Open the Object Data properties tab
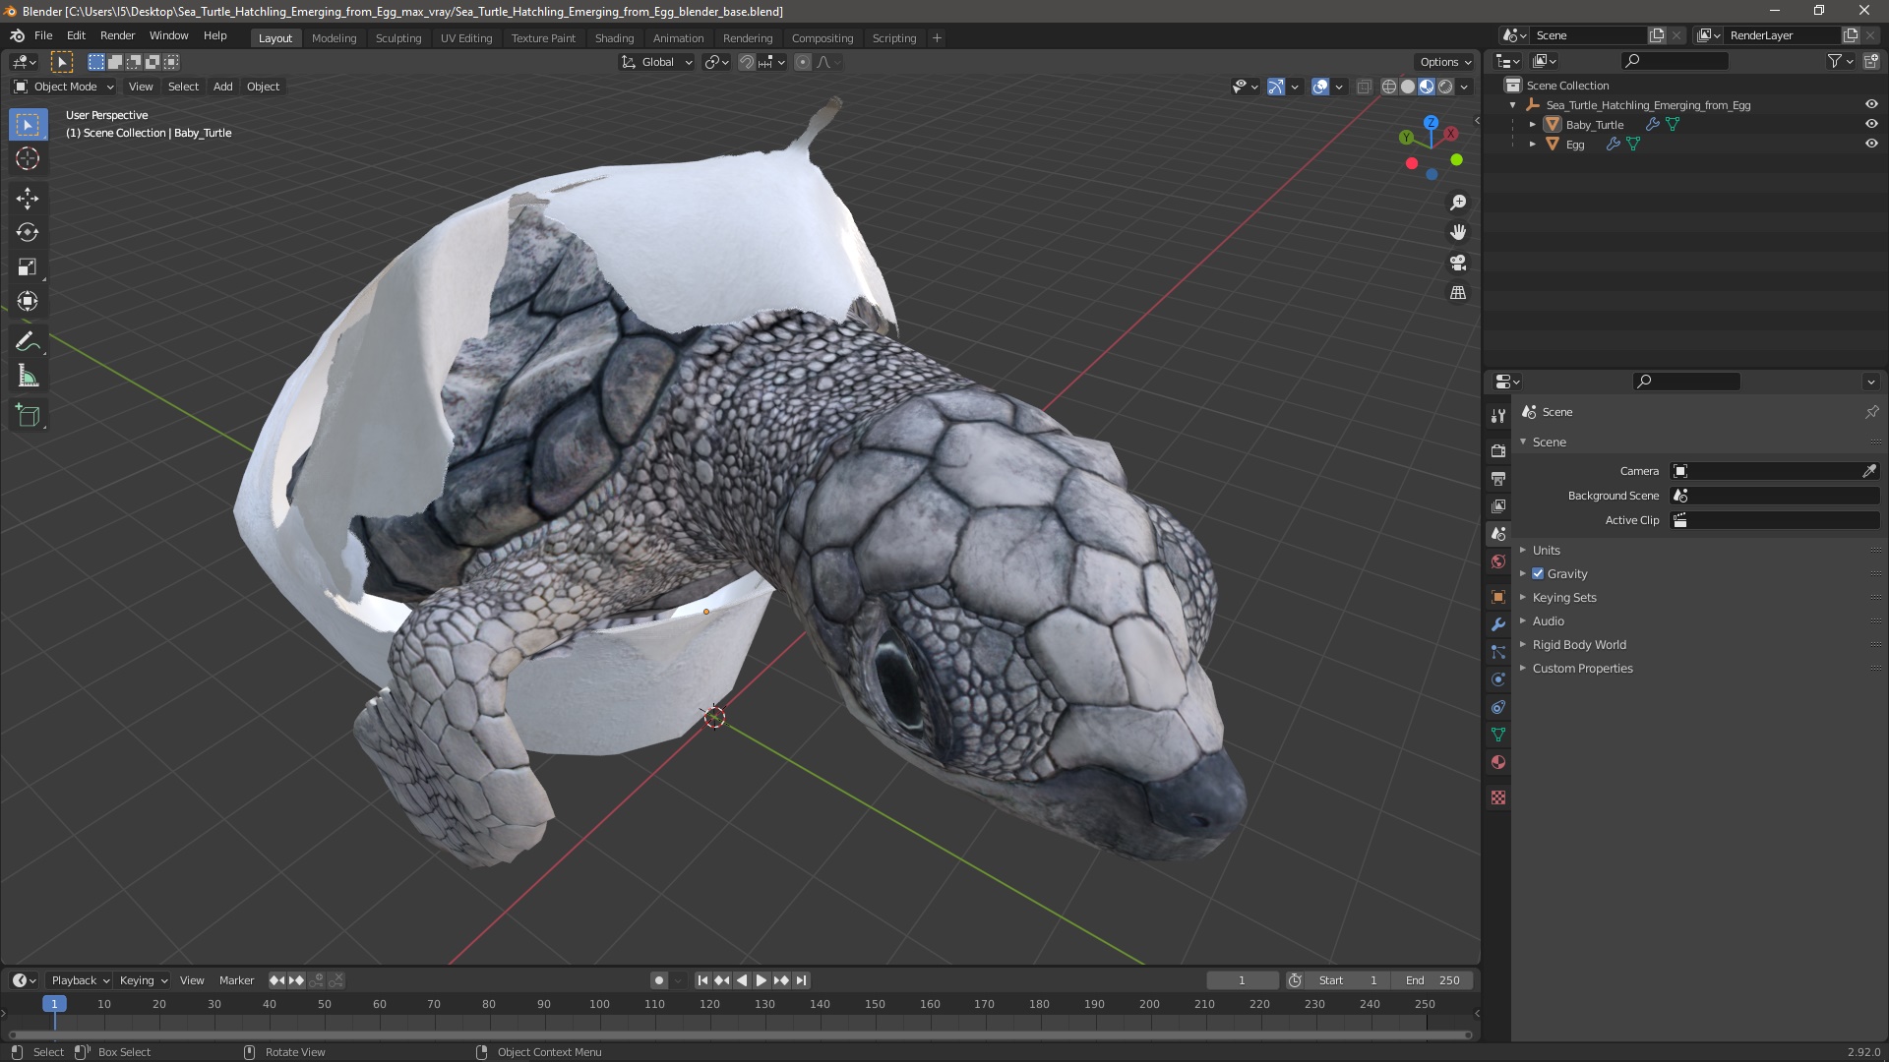The height and width of the screenshot is (1062, 1889). pyautogui.click(x=1498, y=735)
